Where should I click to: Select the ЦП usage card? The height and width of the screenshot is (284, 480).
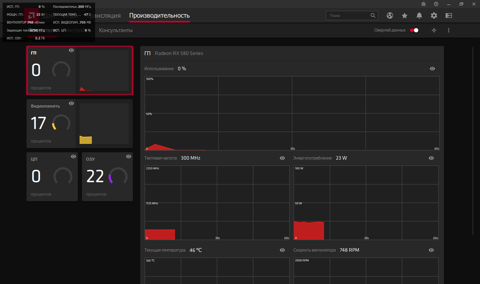point(52,176)
